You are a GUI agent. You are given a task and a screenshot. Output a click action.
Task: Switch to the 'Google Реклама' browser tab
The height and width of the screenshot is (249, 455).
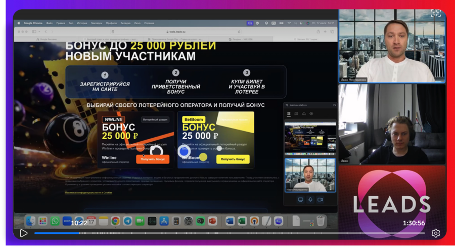[47, 39]
